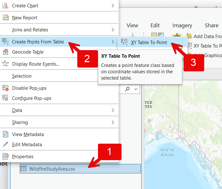Click the View Metadata document icon

(x=5, y=134)
